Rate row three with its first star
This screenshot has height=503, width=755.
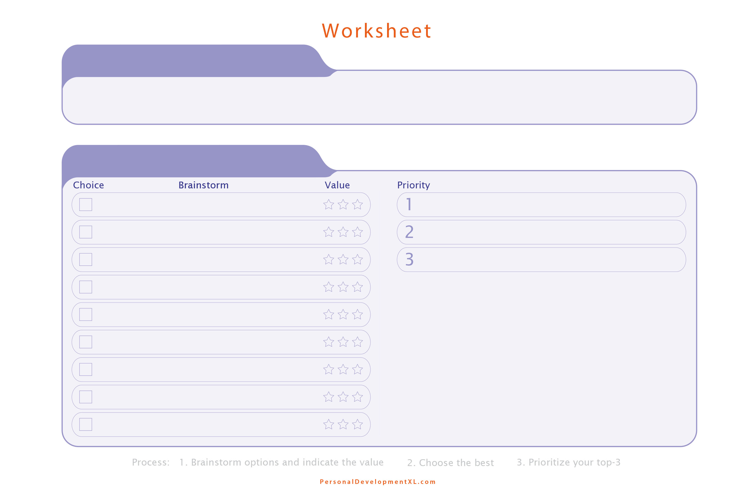click(x=329, y=260)
